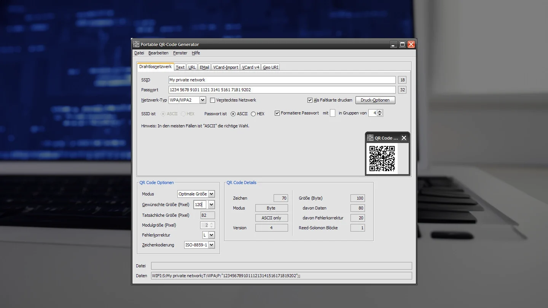This screenshot has width=548, height=308.
Task: Click the Passwort input field
Action: (282, 90)
